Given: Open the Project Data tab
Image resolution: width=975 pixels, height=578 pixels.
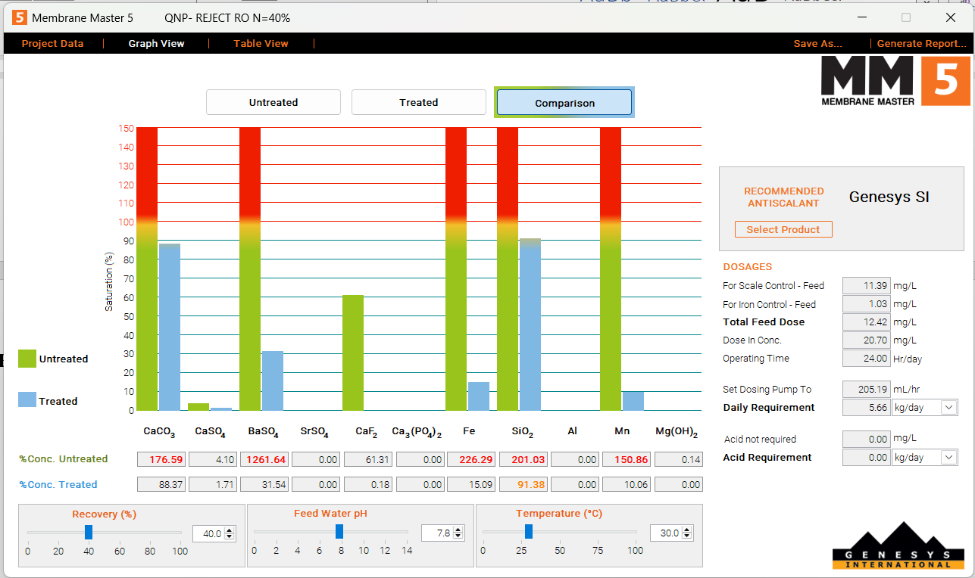Looking at the screenshot, I should (x=52, y=44).
